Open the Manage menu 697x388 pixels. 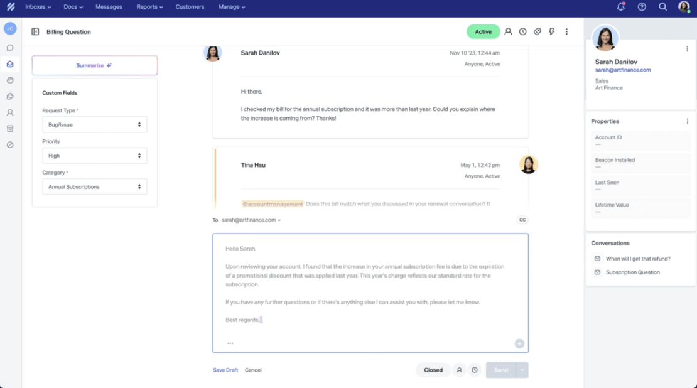coord(231,7)
